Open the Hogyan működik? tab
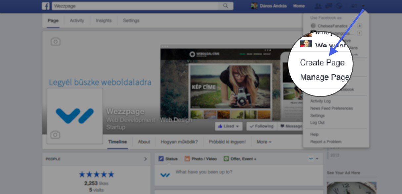402x194 pixels. coord(179,142)
